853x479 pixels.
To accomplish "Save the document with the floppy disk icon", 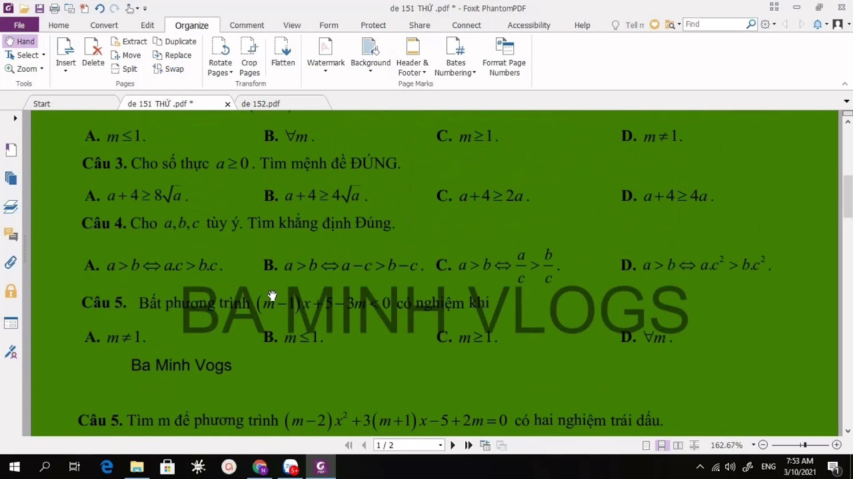I will [x=39, y=8].
